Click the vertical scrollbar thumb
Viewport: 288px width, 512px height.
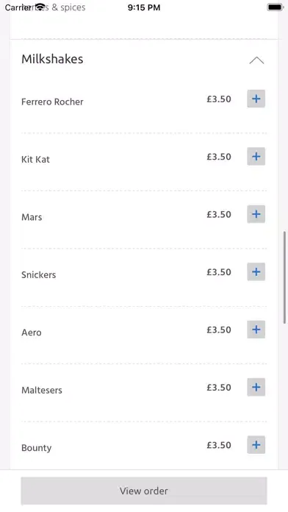(x=284, y=277)
